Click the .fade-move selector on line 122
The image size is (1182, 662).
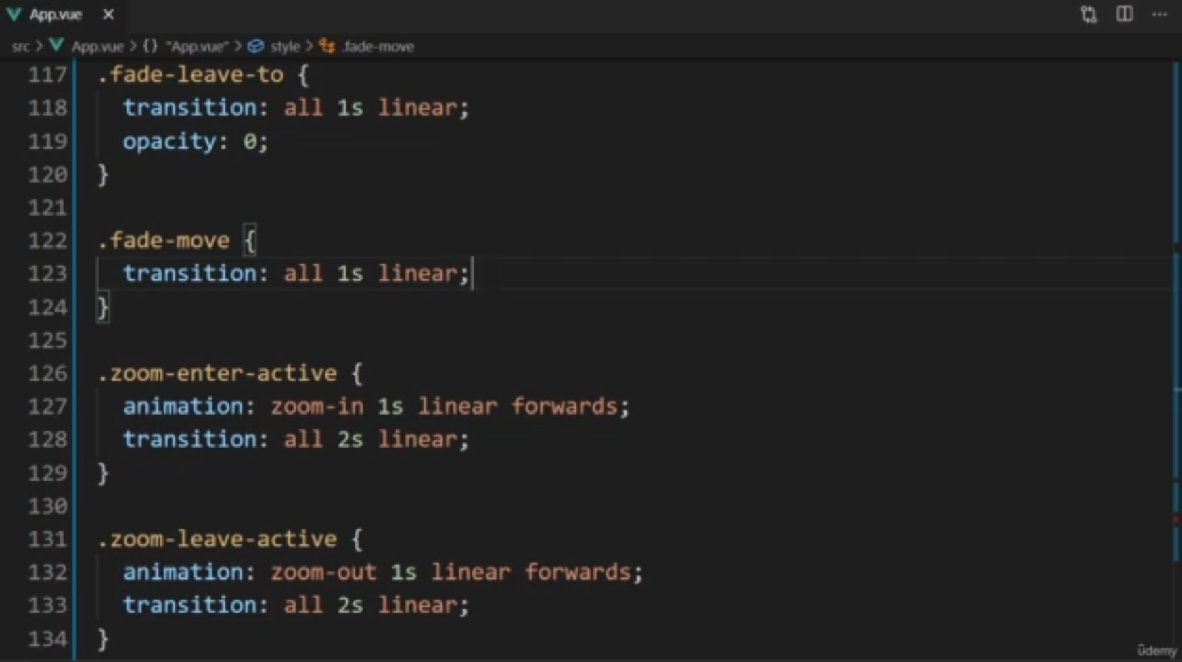[164, 241]
